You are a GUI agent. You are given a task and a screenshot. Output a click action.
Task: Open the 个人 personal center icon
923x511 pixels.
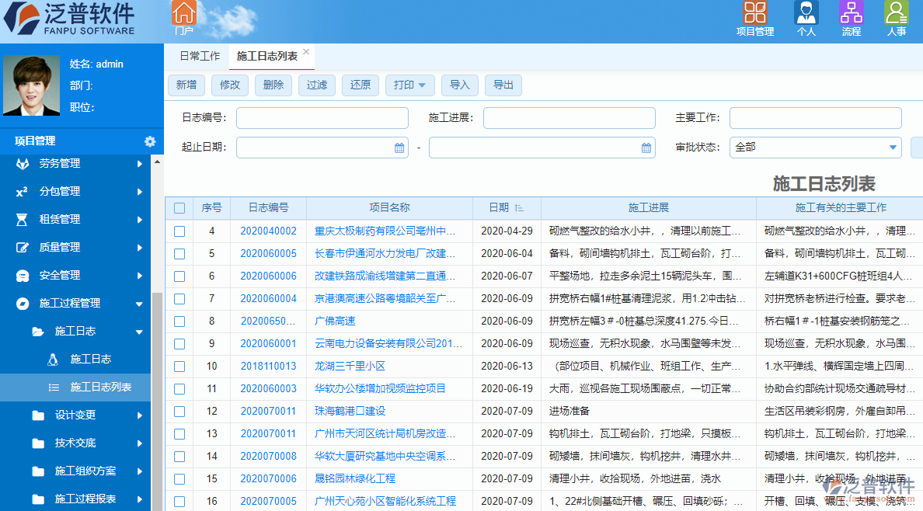(806, 13)
